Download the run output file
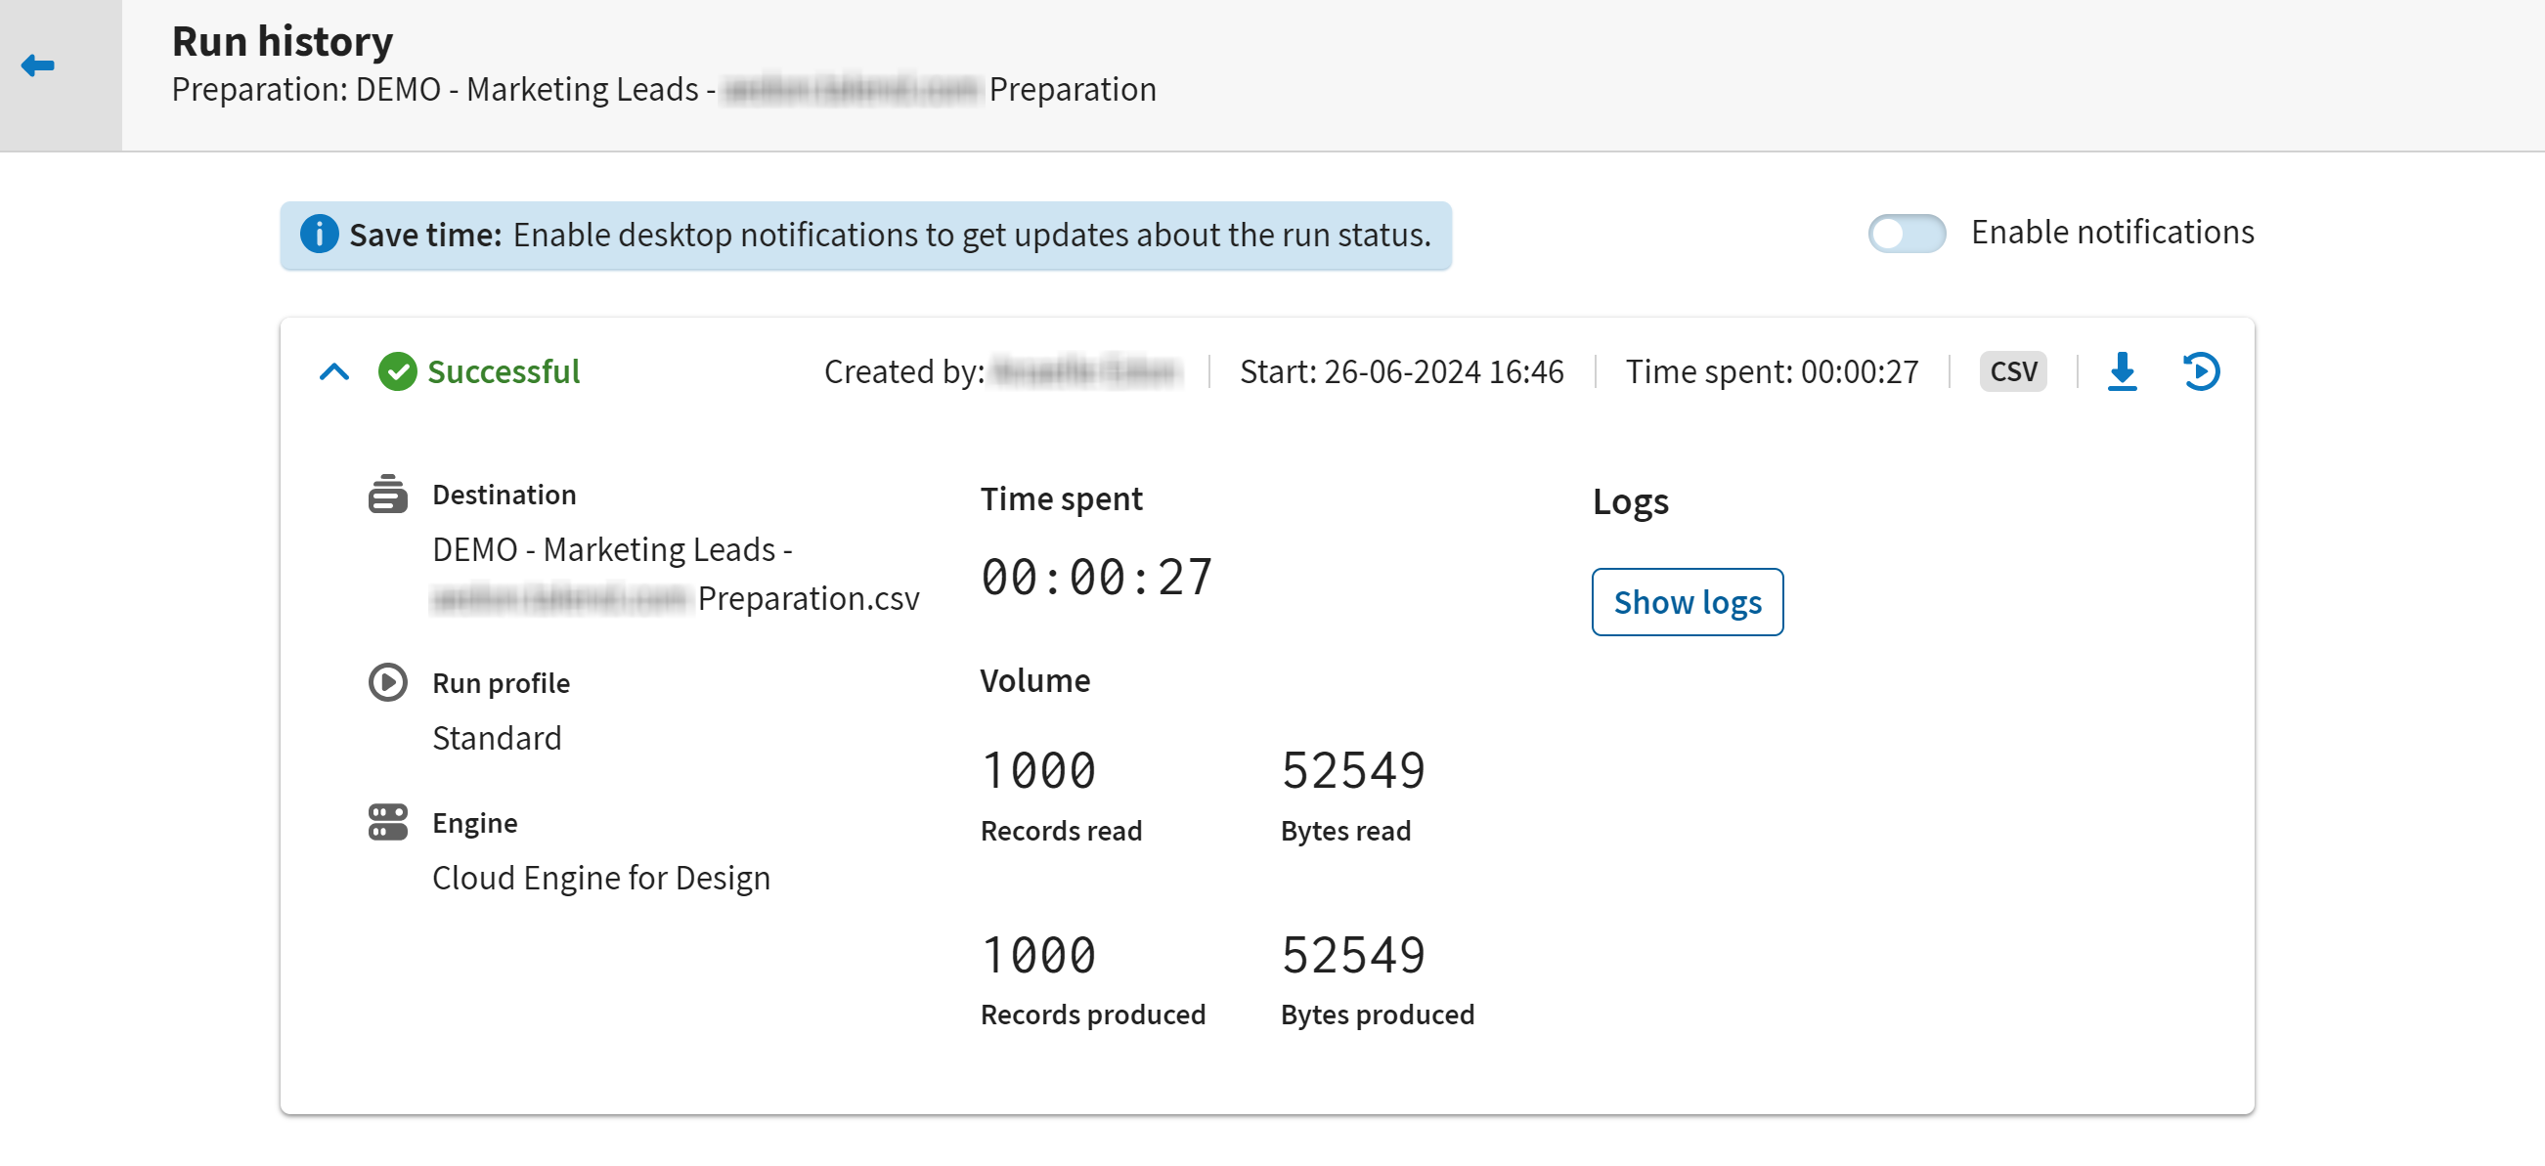This screenshot has width=2545, height=1166. (2122, 372)
